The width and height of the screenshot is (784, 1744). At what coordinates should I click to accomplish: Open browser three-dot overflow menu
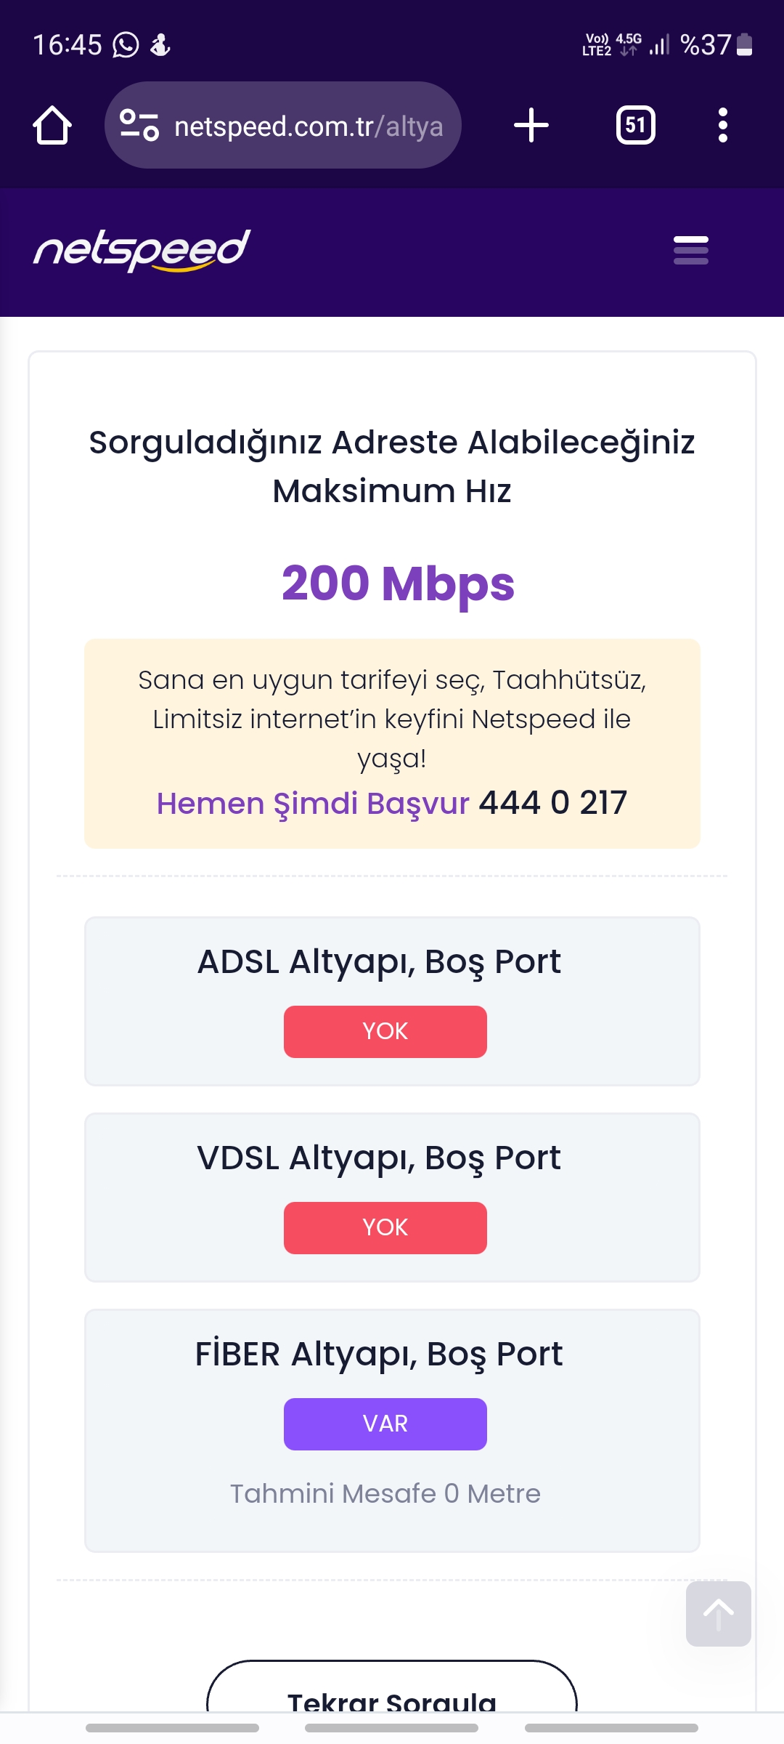(722, 125)
